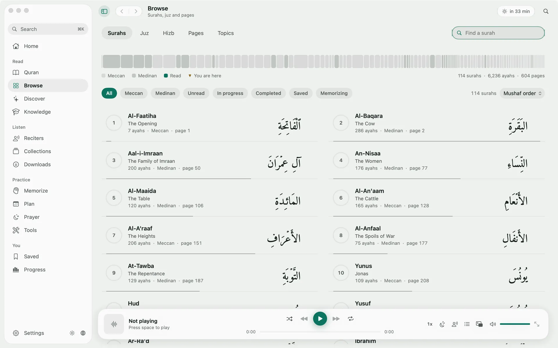Click the sidebar Search field
This screenshot has height=348, width=558.
pyautogui.click(x=48, y=29)
